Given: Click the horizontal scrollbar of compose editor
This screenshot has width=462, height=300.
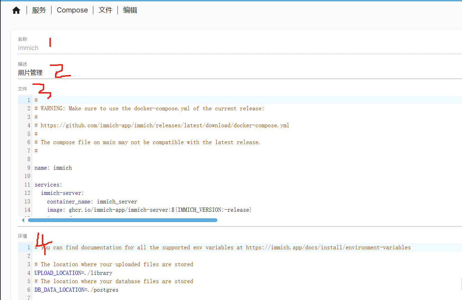Looking at the screenshot, I should [x=123, y=220].
